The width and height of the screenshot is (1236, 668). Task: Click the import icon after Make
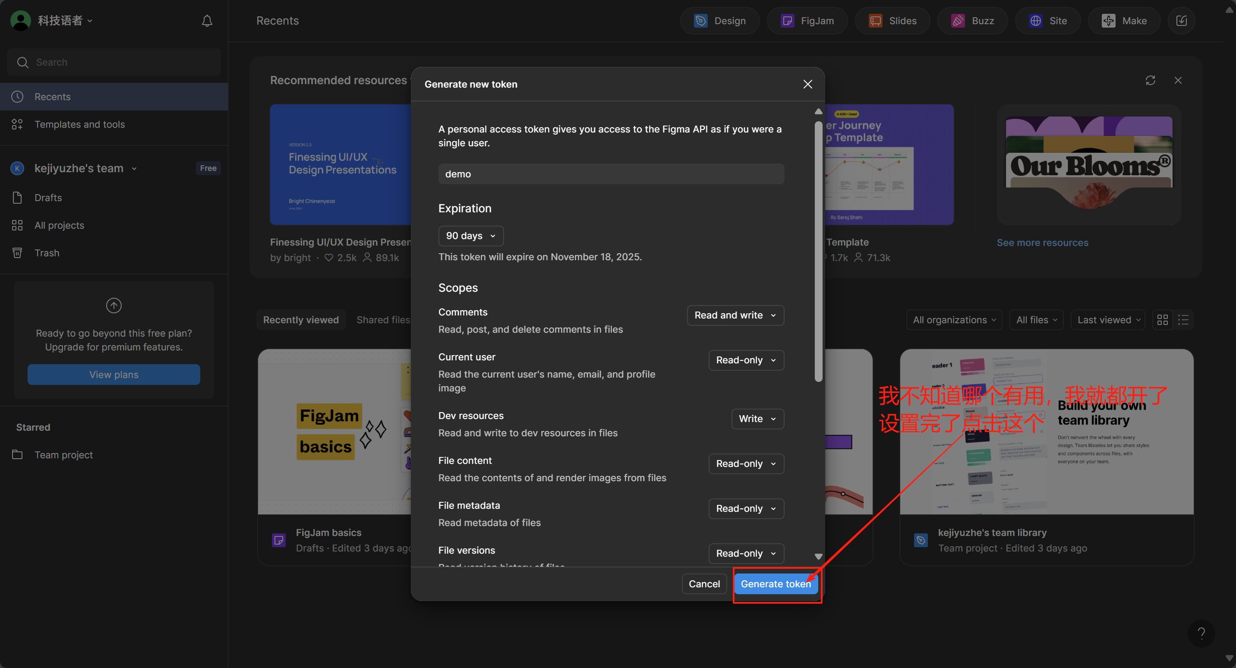click(1181, 21)
